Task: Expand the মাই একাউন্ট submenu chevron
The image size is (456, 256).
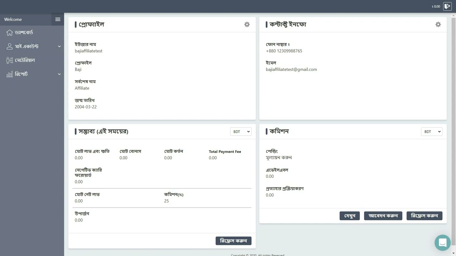Action: [x=59, y=47]
